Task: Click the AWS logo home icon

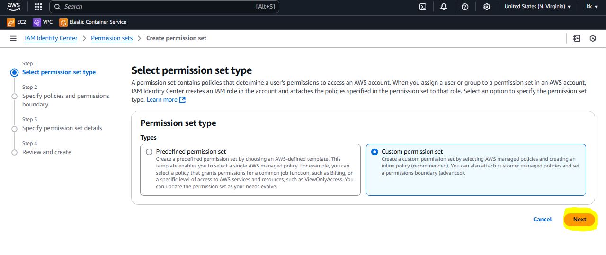Action: coord(14,7)
